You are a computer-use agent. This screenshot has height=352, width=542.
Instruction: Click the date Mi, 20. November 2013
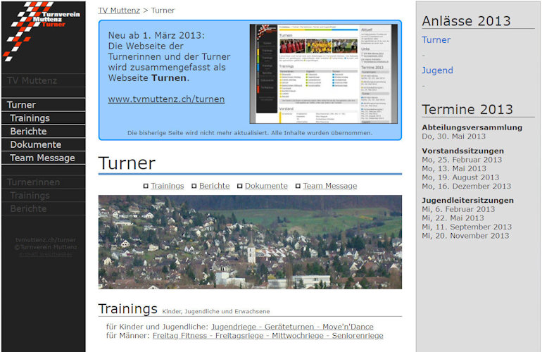465,236
